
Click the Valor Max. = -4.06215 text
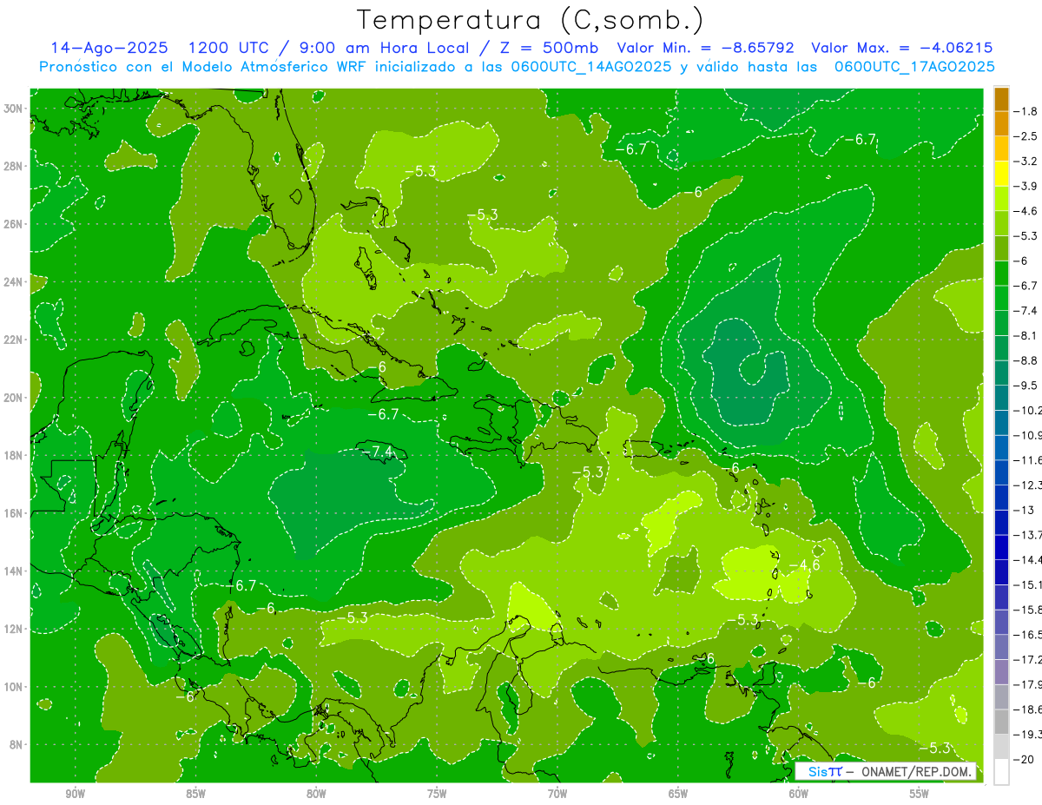[x=900, y=48]
